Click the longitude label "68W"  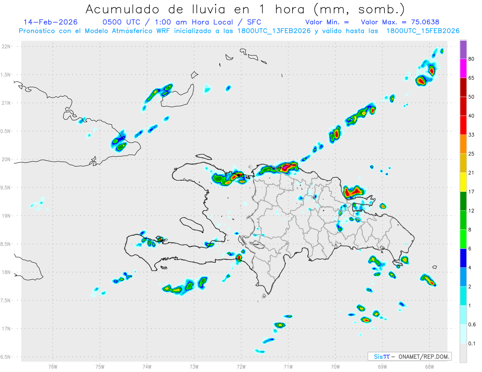(x=429, y=366)
